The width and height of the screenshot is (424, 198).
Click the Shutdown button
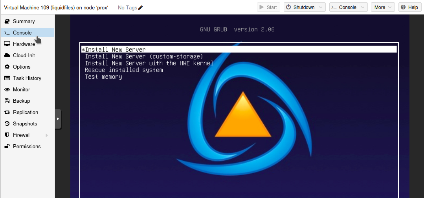pos(301,7)
